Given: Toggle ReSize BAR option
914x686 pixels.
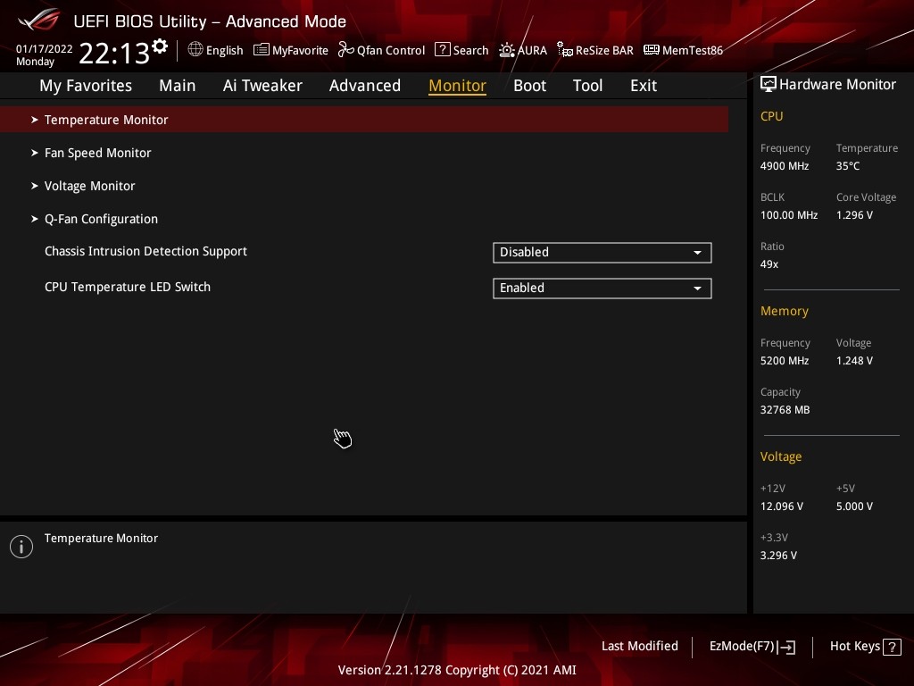Looking at the screenshot, I should [594, 50].
